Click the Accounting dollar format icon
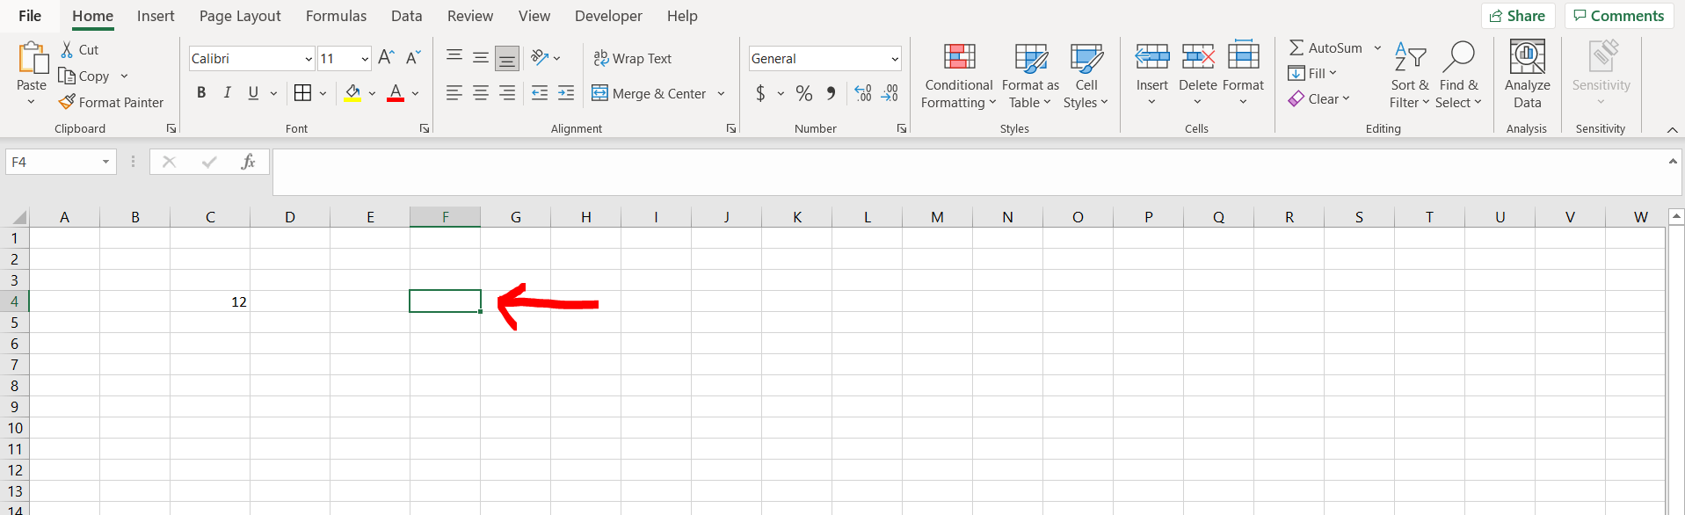 click(x=760, y=93)
